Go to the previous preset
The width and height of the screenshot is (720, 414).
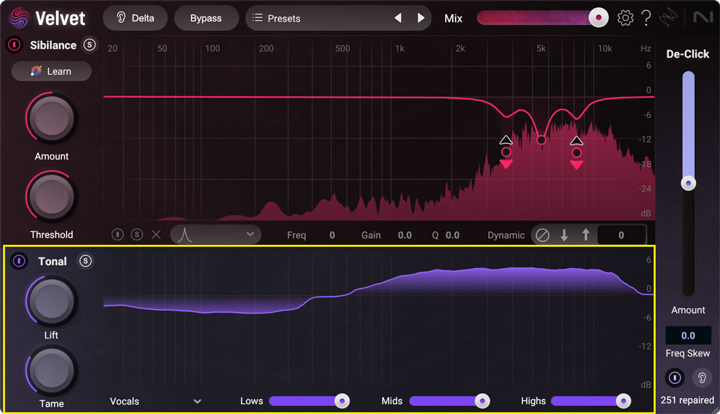(398, 18)
